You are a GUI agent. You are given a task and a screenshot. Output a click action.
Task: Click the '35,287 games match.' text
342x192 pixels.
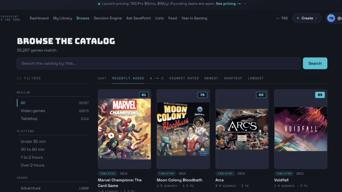37,50
